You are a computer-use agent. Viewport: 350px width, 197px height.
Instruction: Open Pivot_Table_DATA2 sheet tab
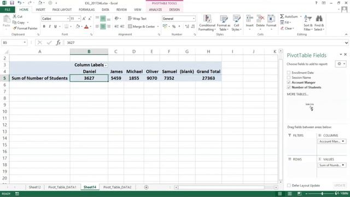(117, 187)
